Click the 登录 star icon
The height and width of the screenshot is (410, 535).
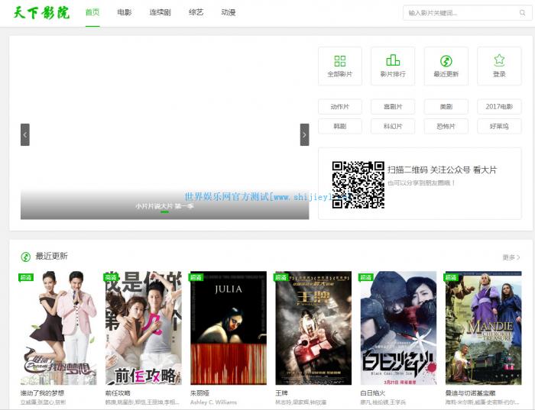tap(499, 60)
